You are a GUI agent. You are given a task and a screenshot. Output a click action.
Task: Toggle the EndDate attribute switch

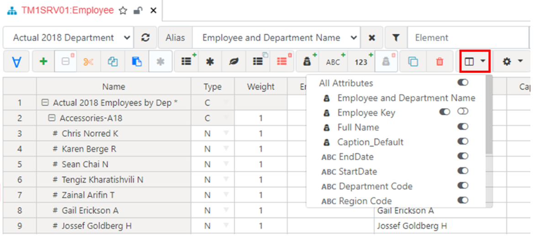(463, 156)
